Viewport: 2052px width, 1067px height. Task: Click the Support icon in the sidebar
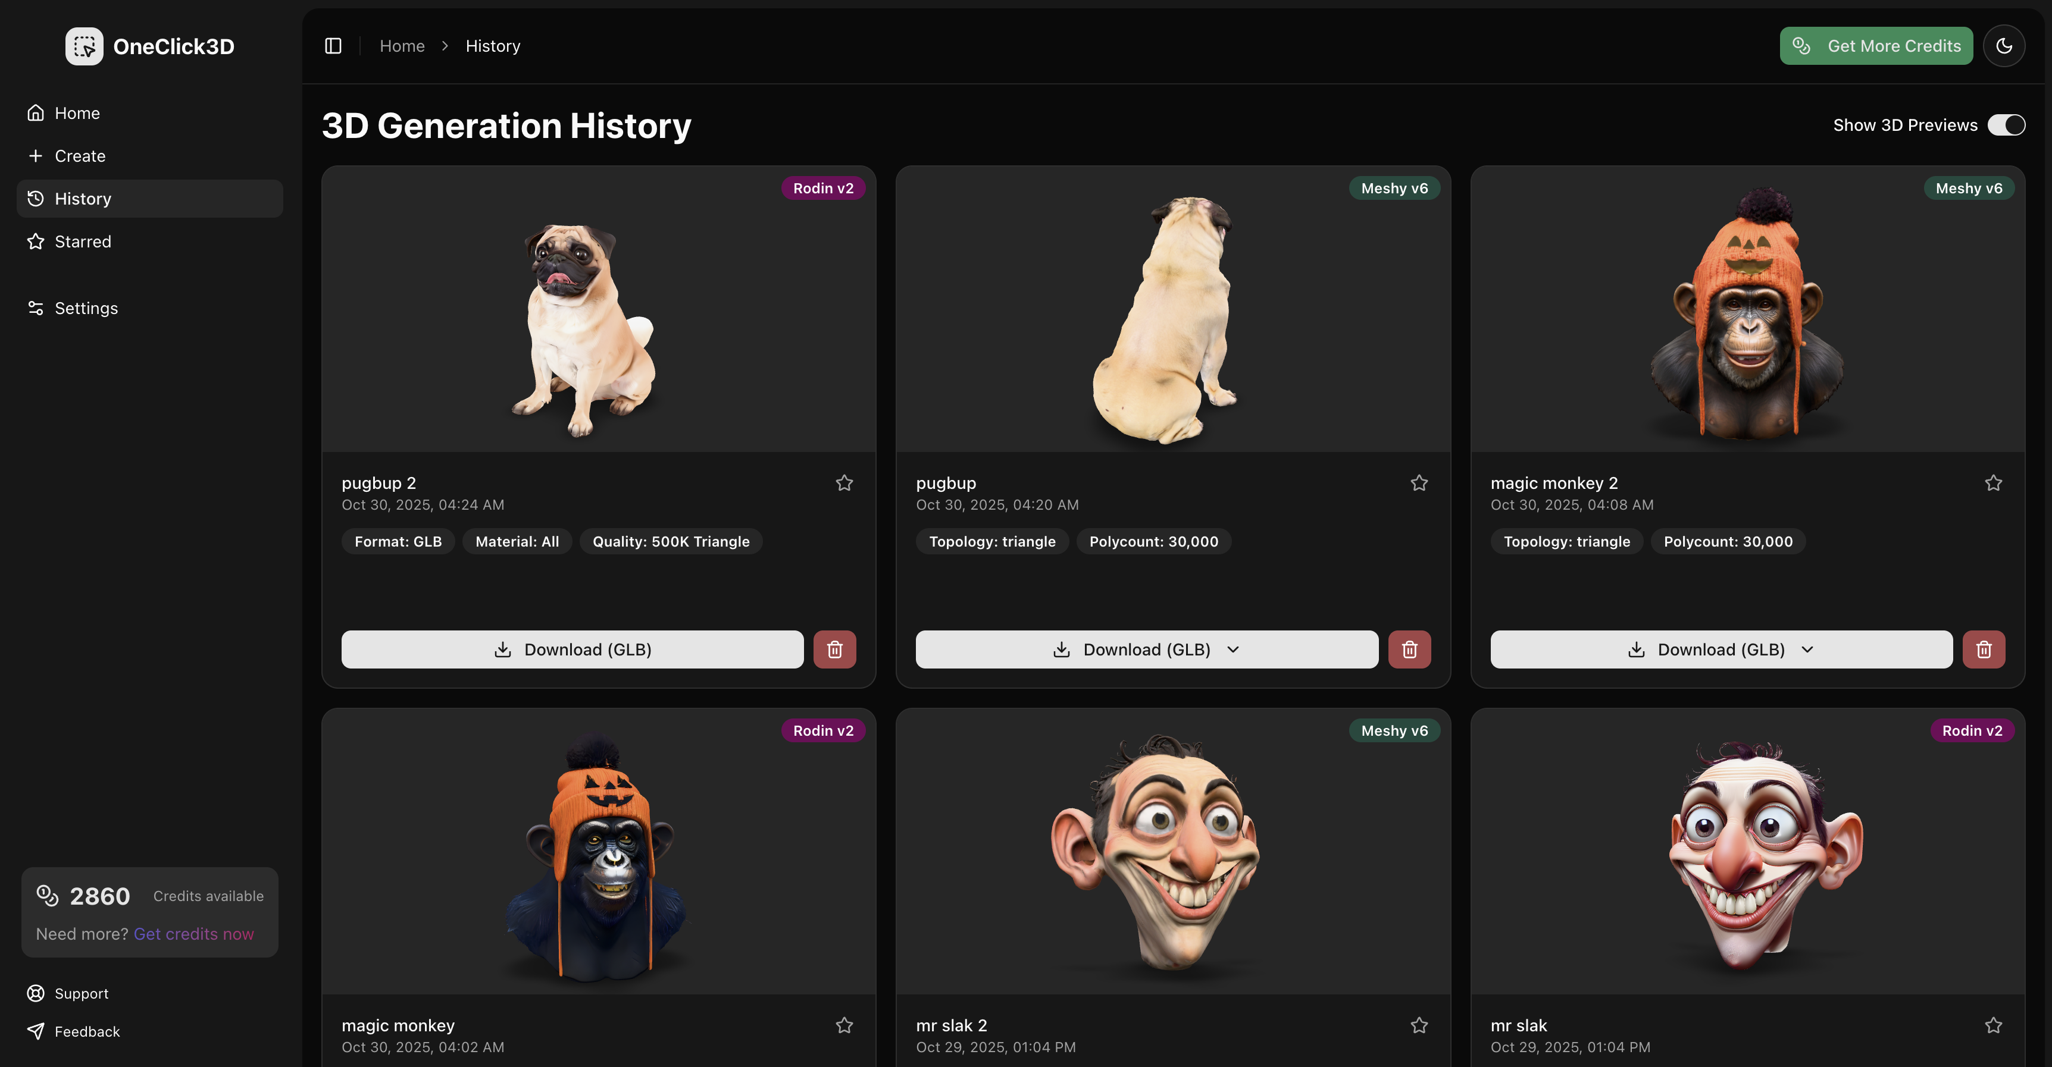pyautogui.click(x=35, y=993)
